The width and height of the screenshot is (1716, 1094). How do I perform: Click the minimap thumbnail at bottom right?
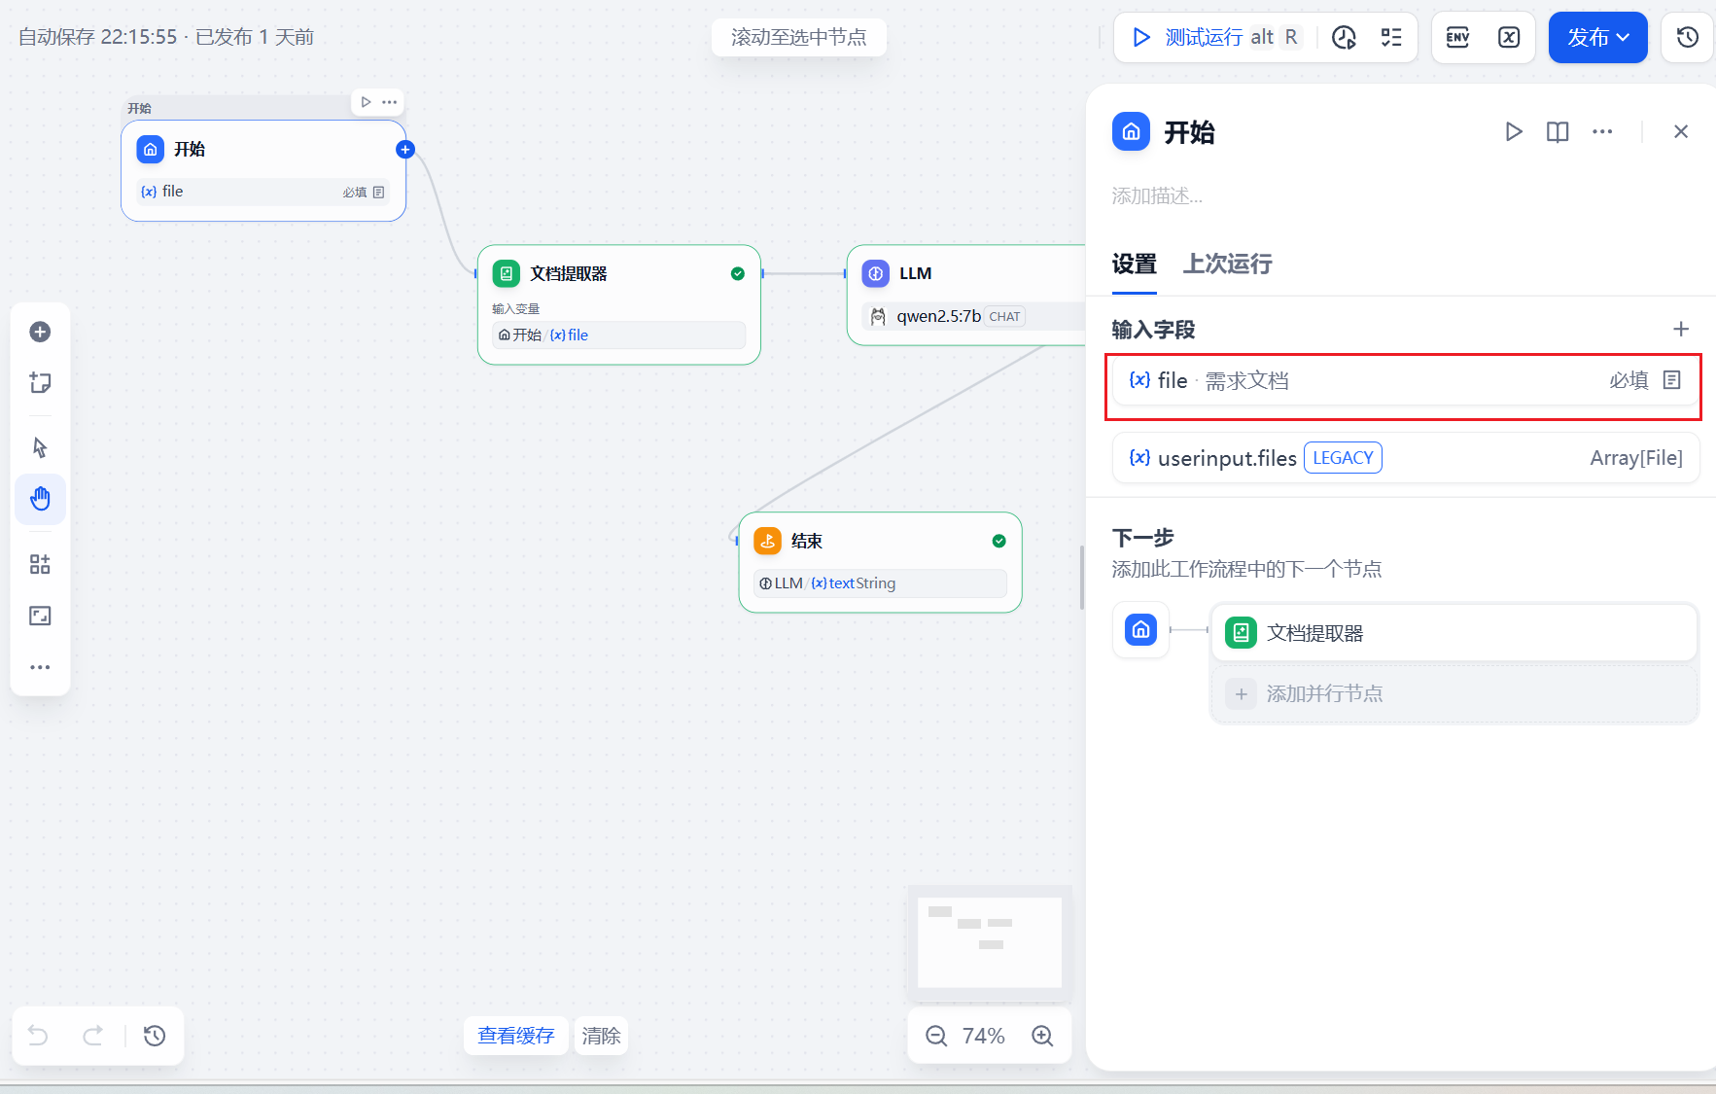(x=990, y=941)
